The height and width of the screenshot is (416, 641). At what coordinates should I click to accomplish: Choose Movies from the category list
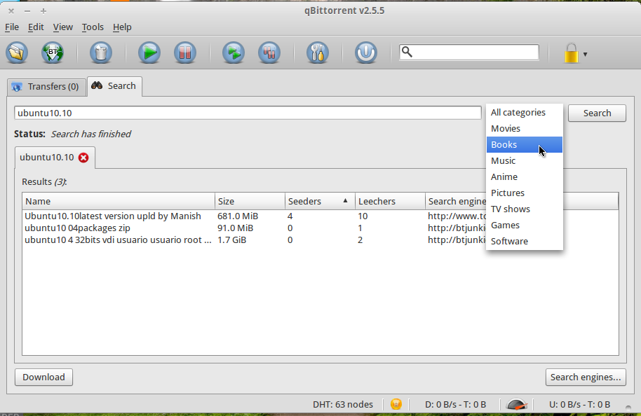[525, 129]
